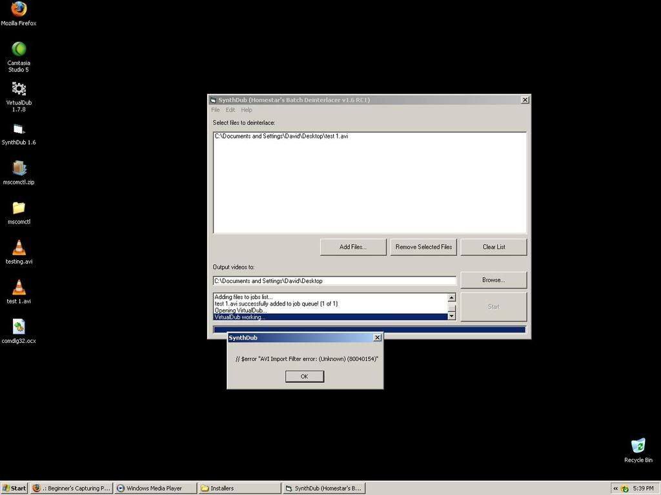Switch to Installers folder taskbar item
661x495 pixels.
click(x=239, y=489)
